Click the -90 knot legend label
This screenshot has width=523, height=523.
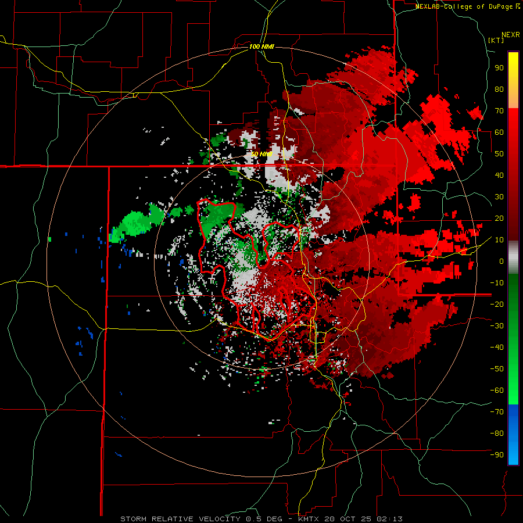tap(497, 454)
